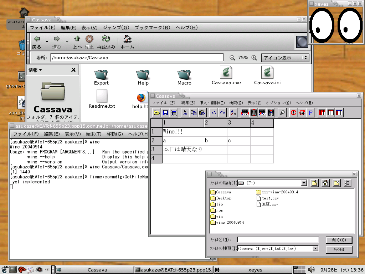Viewport: 365px width, 274px height.
Task: Click the 開く(O) open button
Action: point(339,240)
